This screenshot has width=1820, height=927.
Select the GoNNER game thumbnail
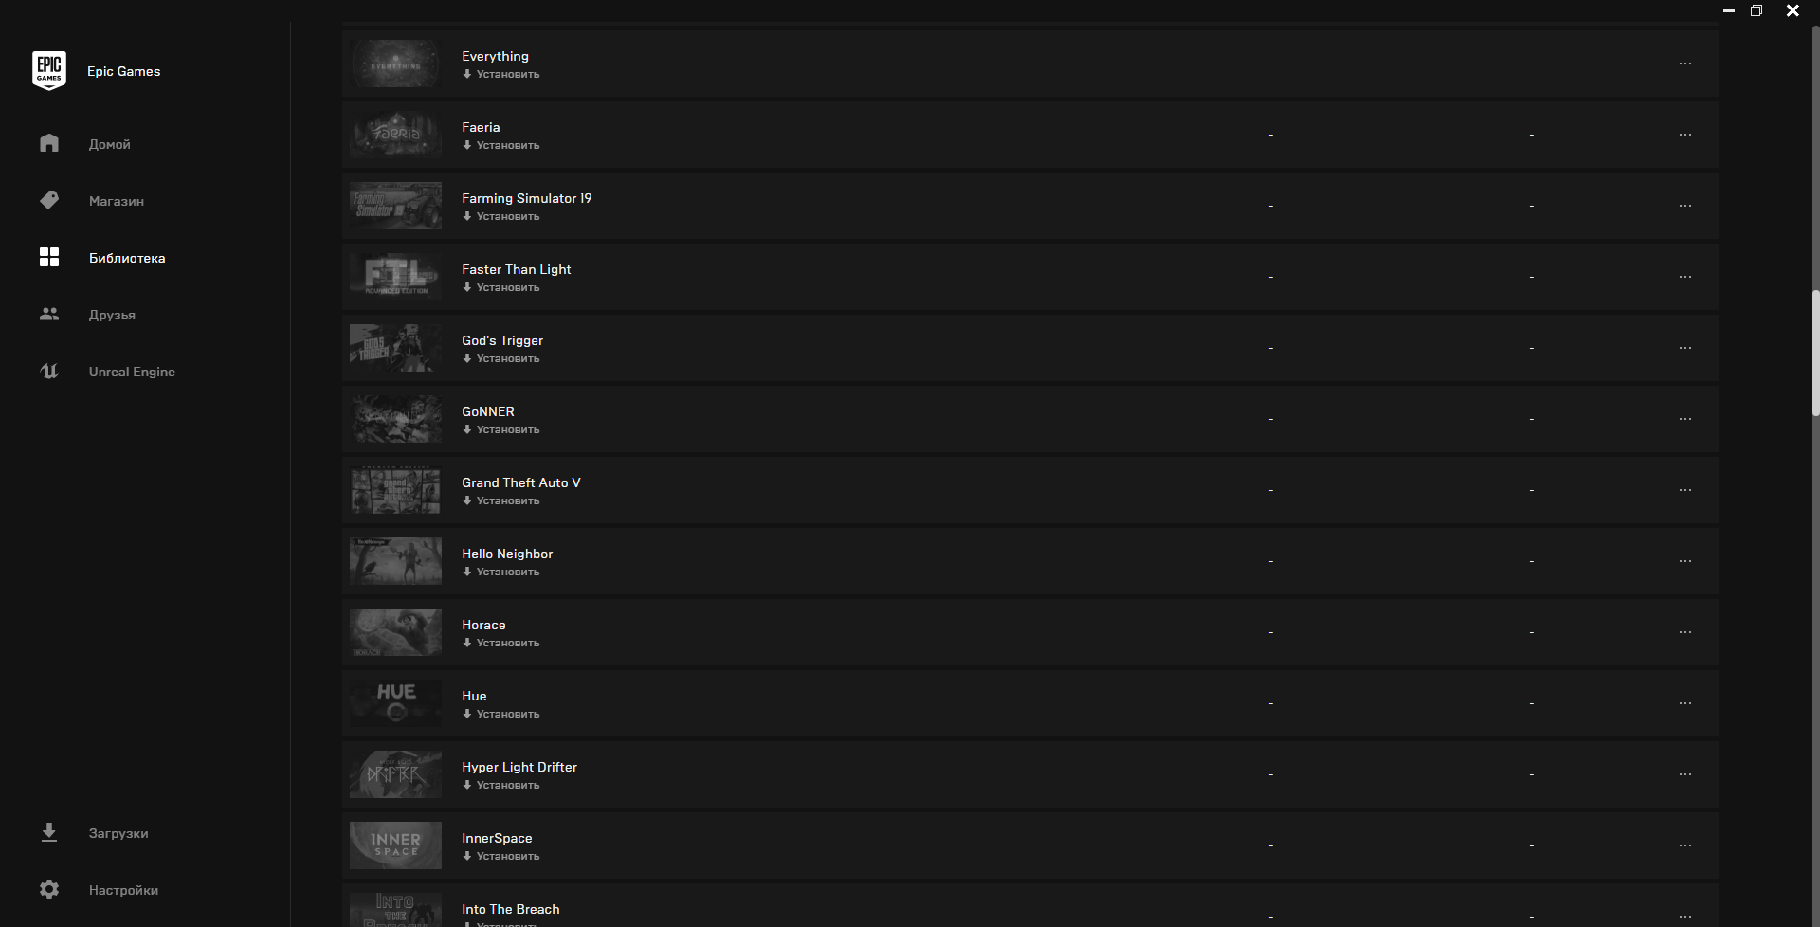395,419
